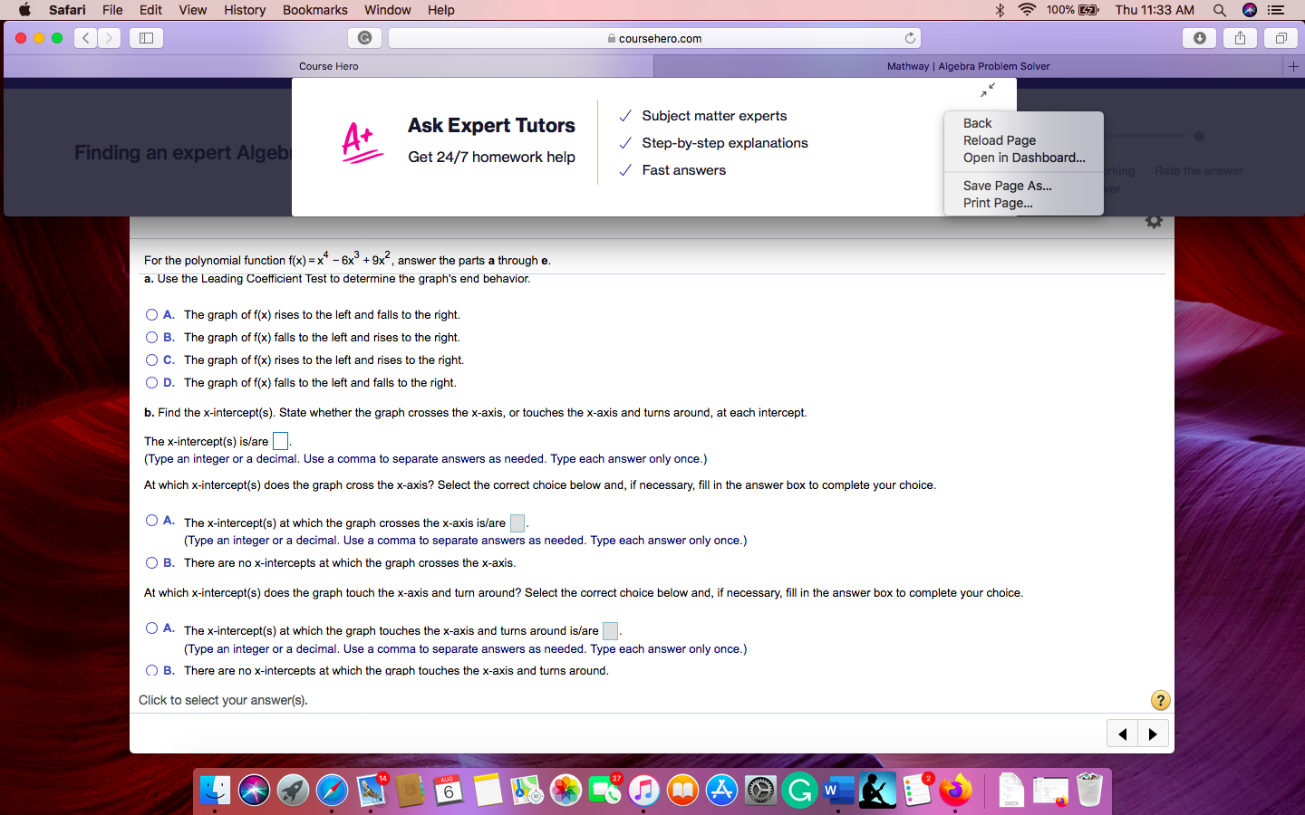1305x815 pixels.
Task: Open Microsoft Word in the dock
Action: click(838, 791)
